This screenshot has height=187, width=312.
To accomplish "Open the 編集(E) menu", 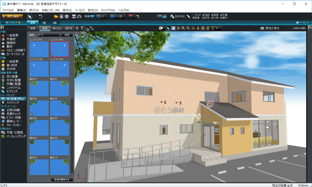I will pos(21,10).
